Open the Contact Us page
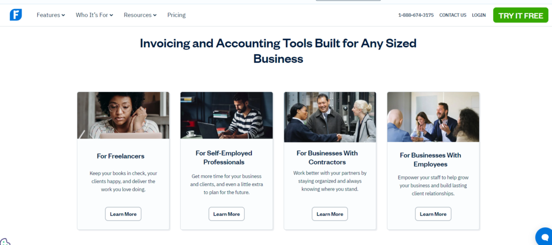The width and height of the screenshot is (552, 245). pyautogui.click(x=453, y=15)
